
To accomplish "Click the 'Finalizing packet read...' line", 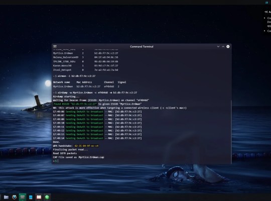I will (70, 150).
